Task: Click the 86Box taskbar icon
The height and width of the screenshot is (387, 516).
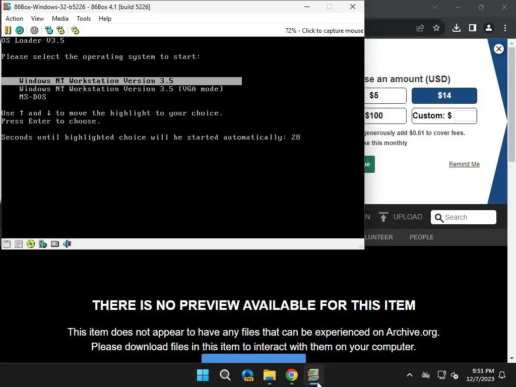Action: [313, 375]
